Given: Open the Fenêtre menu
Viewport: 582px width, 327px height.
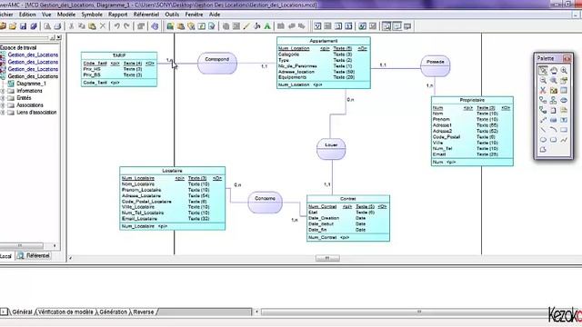Looking at the screenshot, I should tap(194, 15).
